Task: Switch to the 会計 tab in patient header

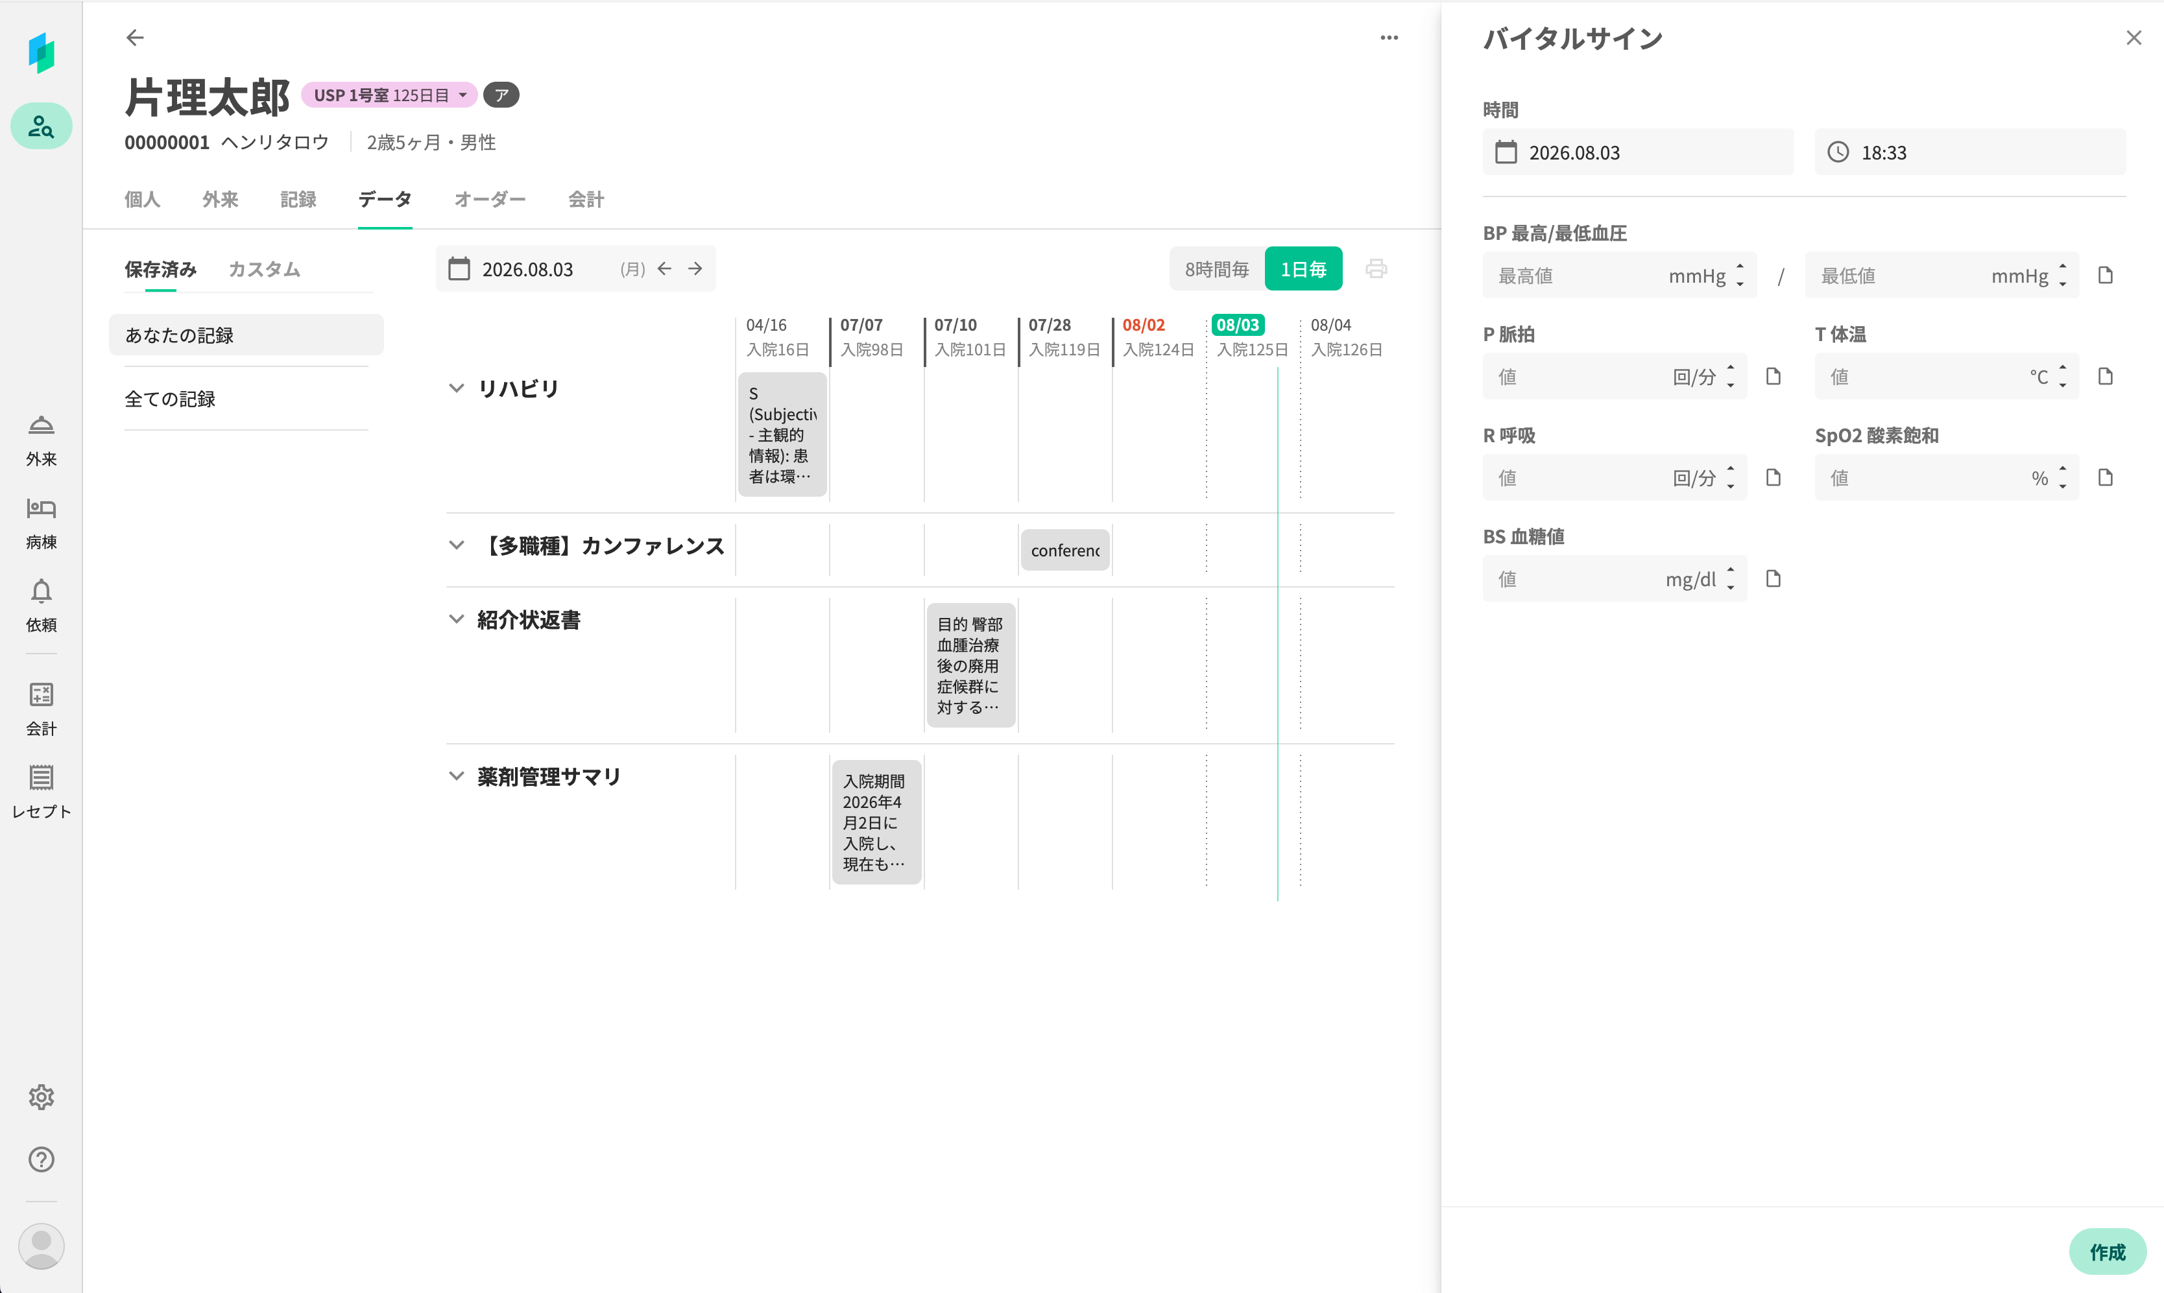Action: pos(586,200)
